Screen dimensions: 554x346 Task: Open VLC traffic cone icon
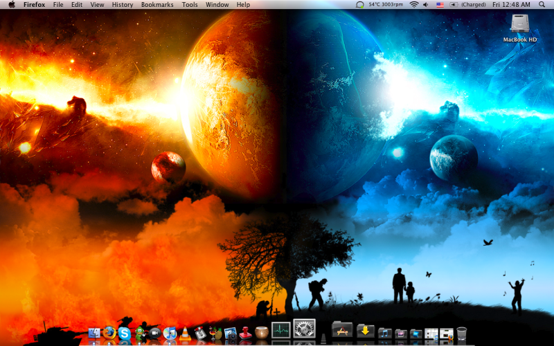point(185,333)
